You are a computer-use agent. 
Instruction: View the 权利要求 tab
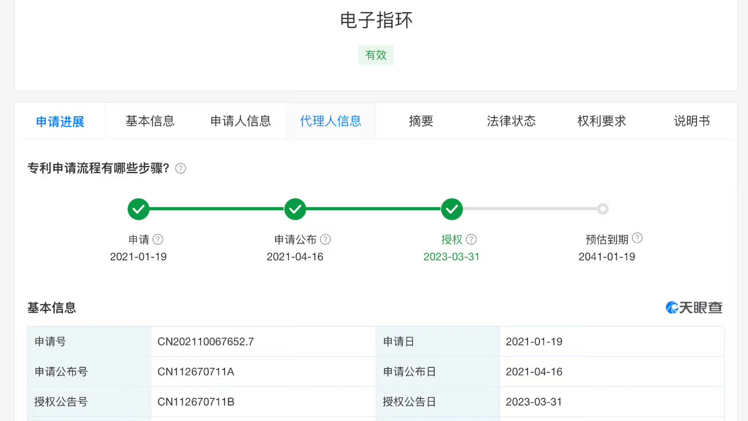click(601, 121)
